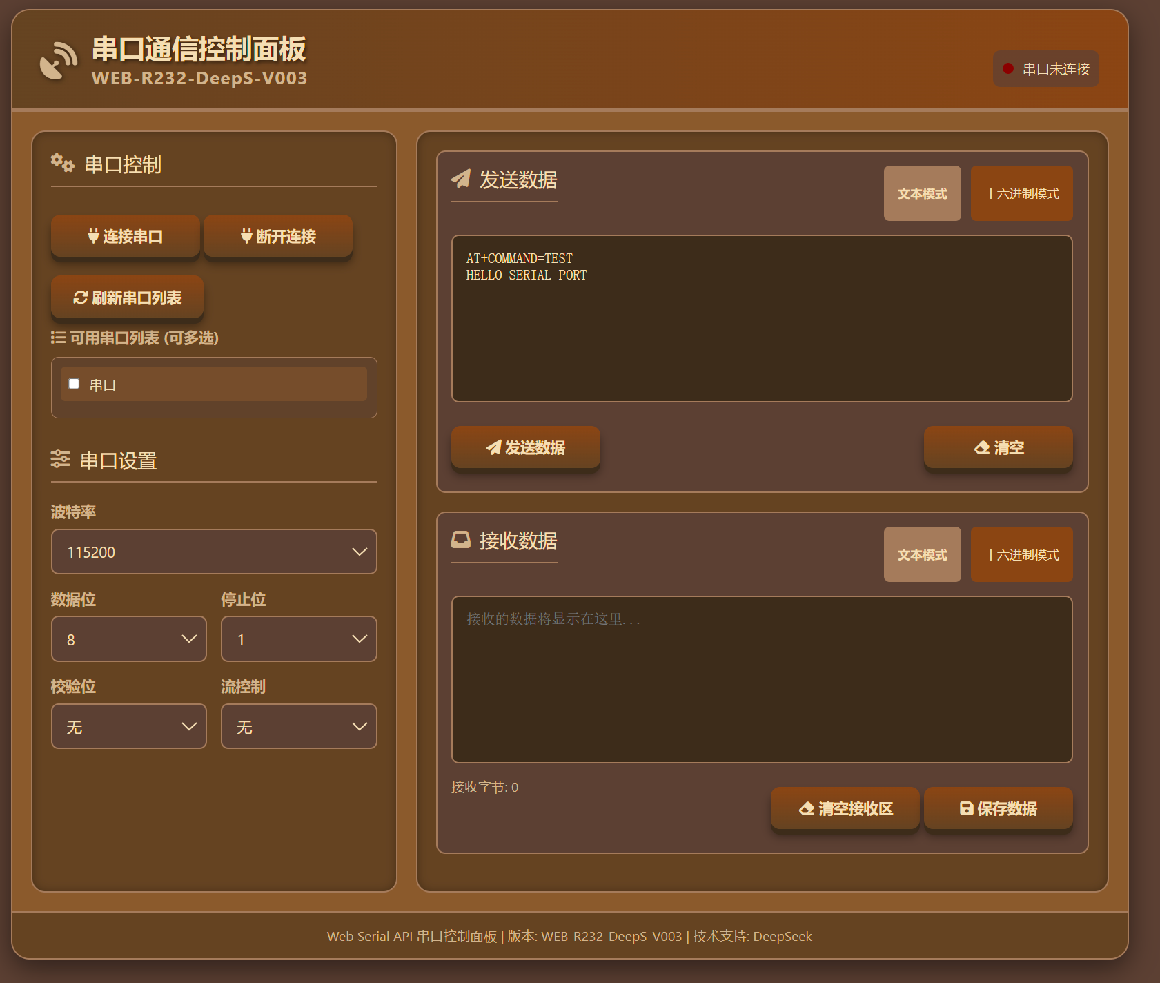1160x983 pixels.
Task: Click the 清空接收区 button
Action: [x=845, y=808]
